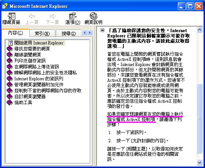
Task: Click the vertical scrollbar thumb
Action: (199, 118)
